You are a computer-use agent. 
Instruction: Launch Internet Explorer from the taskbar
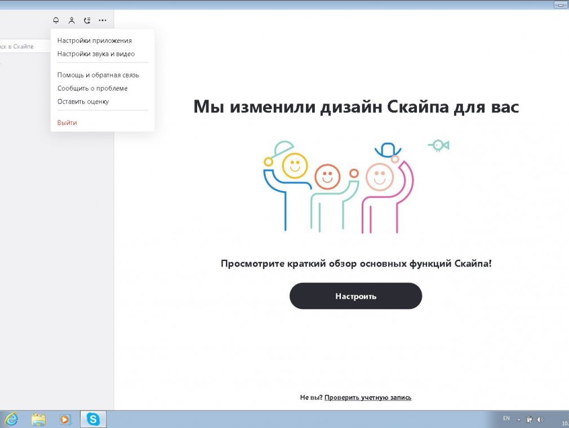click(x=11, y=419)
